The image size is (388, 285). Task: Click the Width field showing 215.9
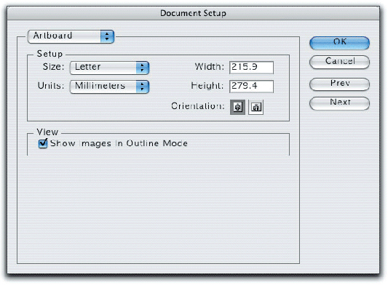tap(251, 68)
